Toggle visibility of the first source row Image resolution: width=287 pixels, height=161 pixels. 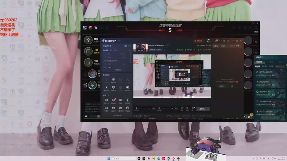tap(124, 54)
